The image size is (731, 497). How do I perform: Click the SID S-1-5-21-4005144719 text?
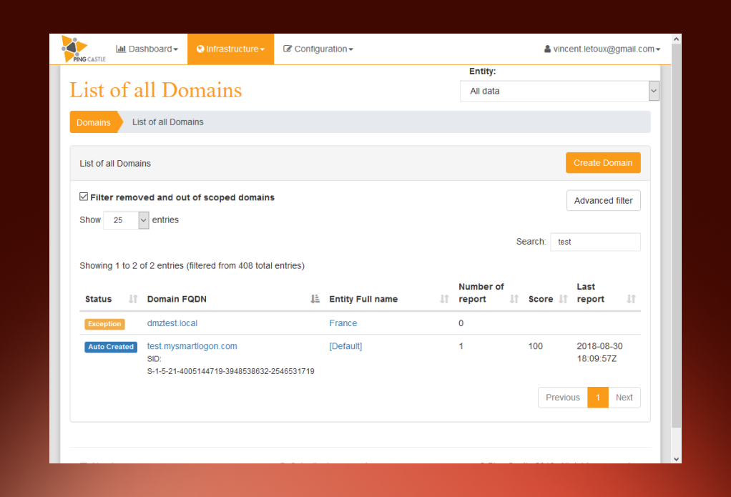(x=231, y=372)
